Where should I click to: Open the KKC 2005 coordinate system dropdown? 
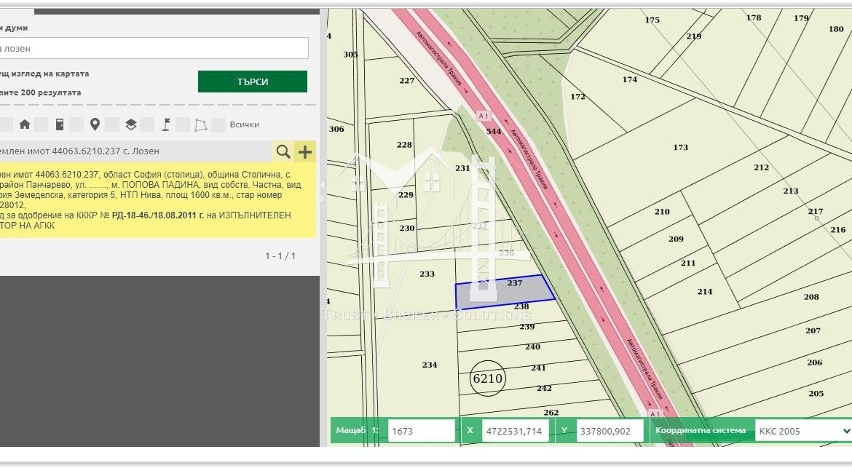tap(802, 431)
